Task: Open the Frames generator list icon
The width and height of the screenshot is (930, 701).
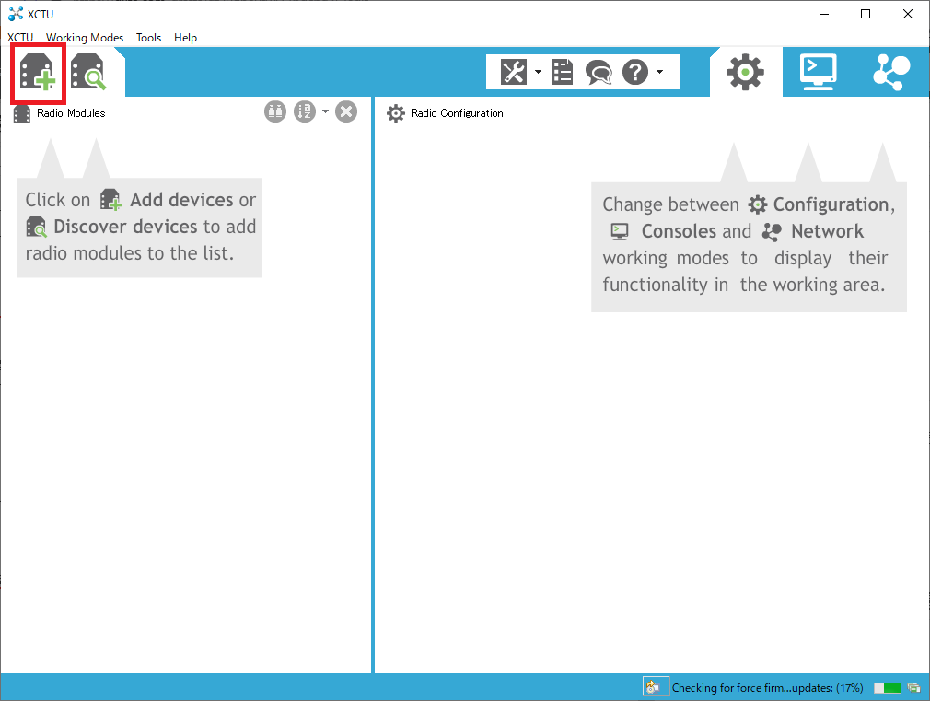Action: pyautogui.click(x=563, y=72)
